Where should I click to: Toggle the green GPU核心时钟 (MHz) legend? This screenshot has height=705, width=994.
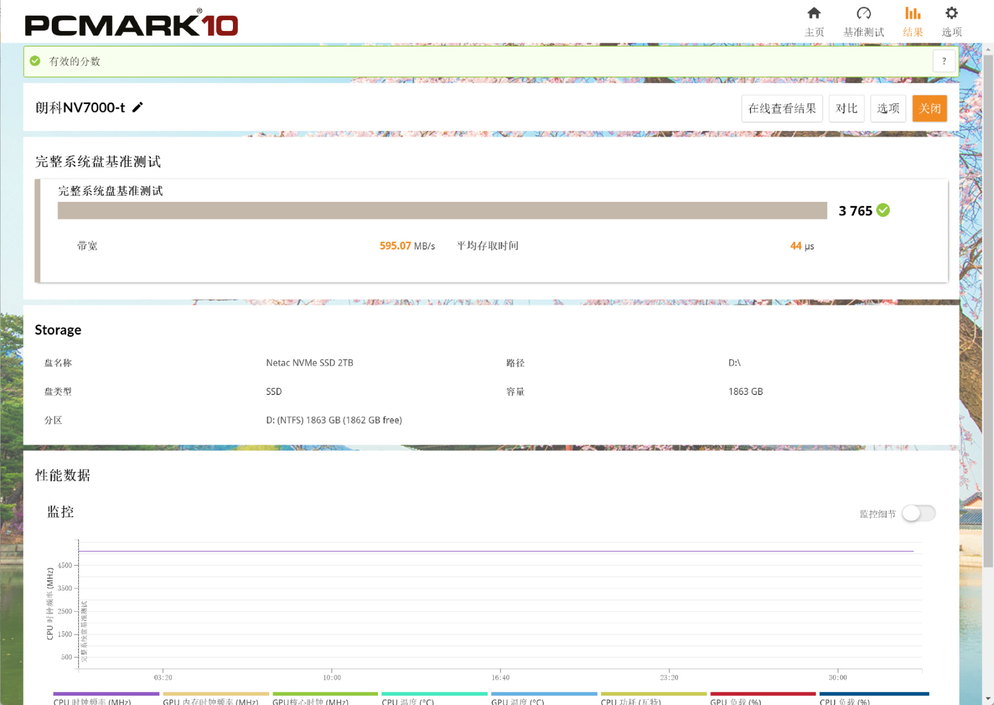(x=325, y=698)
